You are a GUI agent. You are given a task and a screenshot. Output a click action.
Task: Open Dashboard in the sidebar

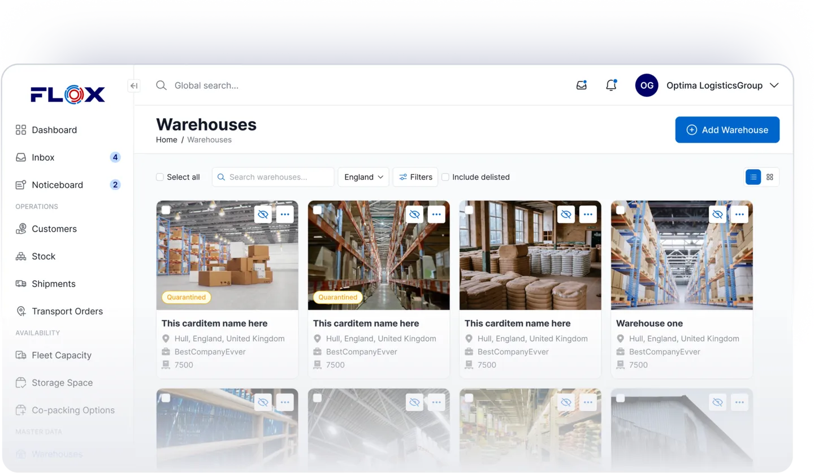(54, 130)
